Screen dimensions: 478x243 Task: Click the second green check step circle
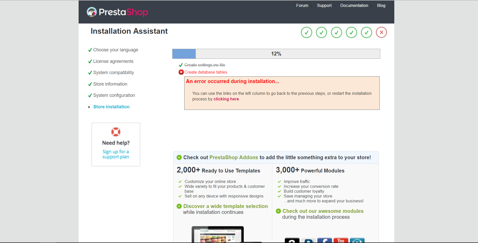[x=322, y=32]
